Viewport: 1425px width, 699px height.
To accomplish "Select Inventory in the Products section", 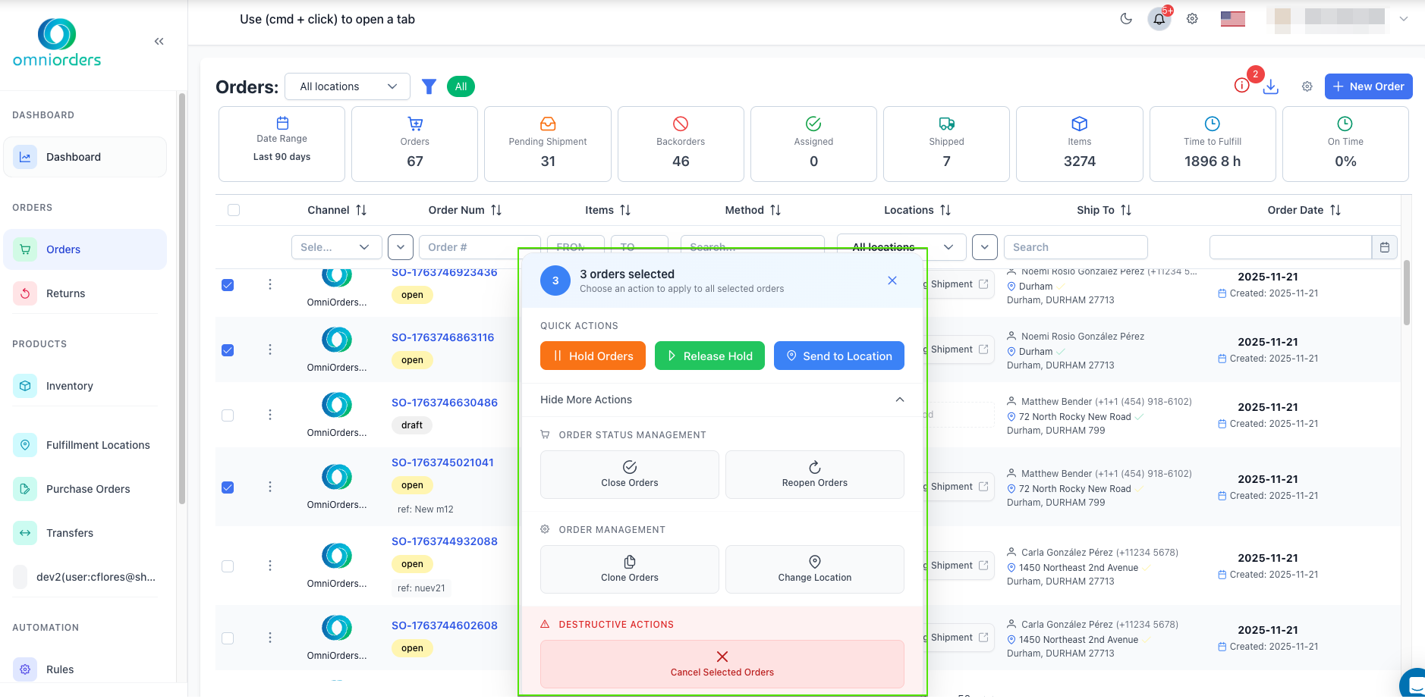I will [70, 386].
